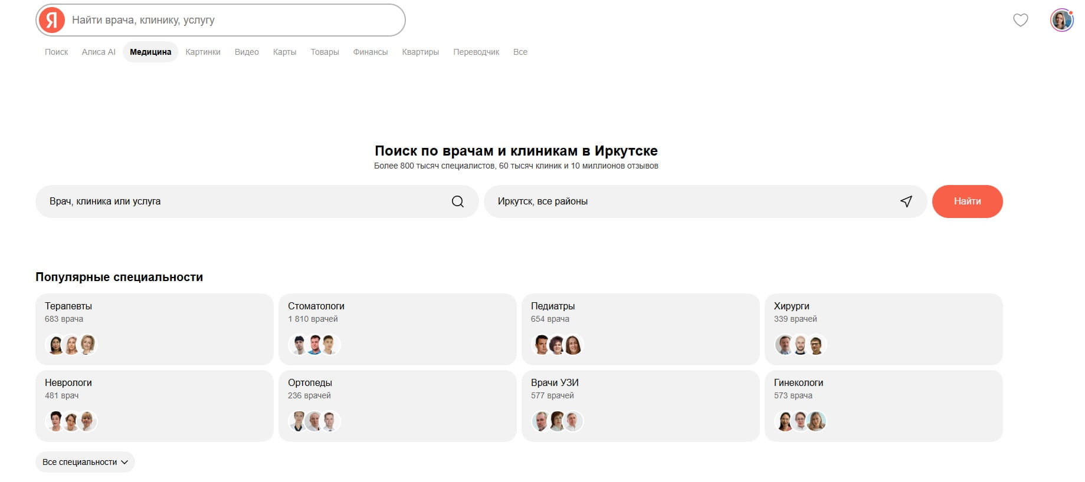1085x482 pixels.
Task: Click doctor avatars in Гинекологи card
Action: (x=800, y=421)
